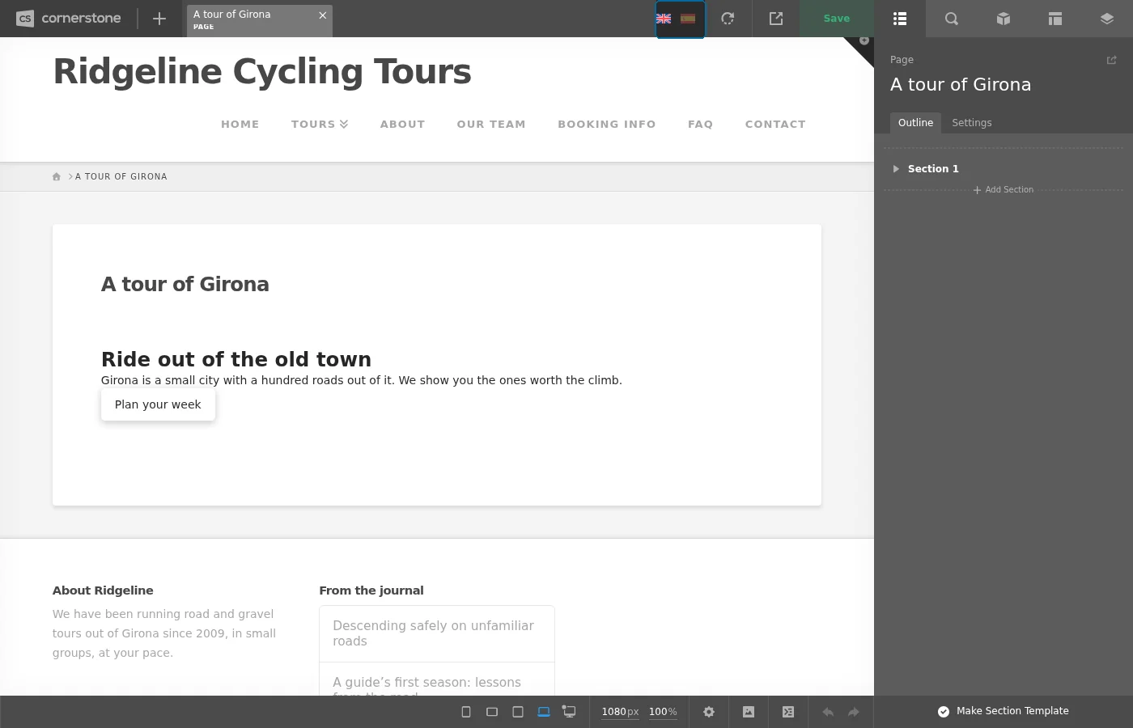This screenshot has width=1133, height=728.
Task: Select the Section 1 outline row
Action: [x=1004, y=169]
